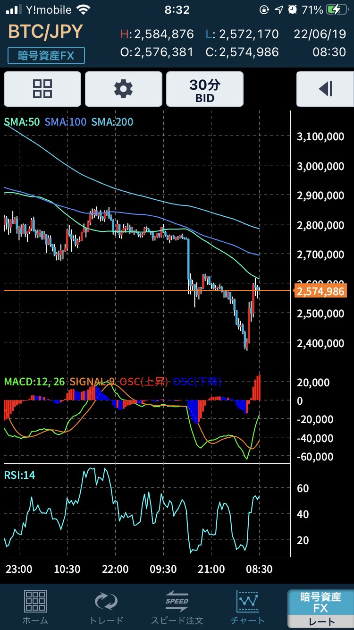Tap the 3,000,000 price axis label
The width and height of the screenshot is (354, 630).
coord(320,166)
